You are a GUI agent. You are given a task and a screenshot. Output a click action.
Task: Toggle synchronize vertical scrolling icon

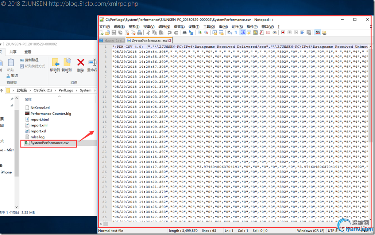[x=214, y=33]
